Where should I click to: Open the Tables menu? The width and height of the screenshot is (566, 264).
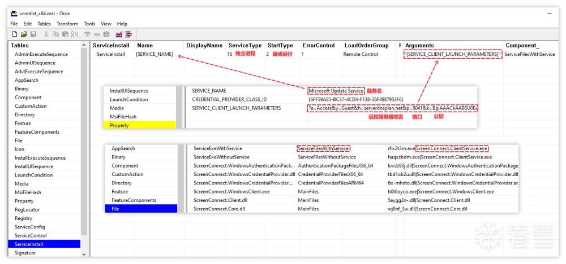pyautogui.click(x=44, y=24)
